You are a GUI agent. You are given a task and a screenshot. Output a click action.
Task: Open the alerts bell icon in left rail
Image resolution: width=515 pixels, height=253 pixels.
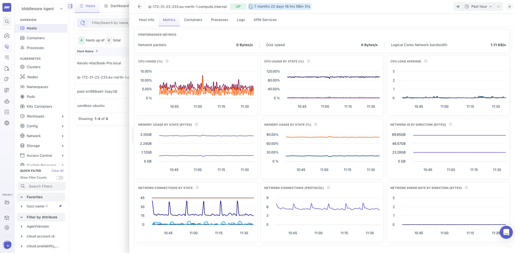point(7,79)
